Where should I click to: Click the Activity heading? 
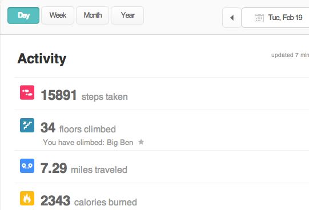click(x=42, y=59)
